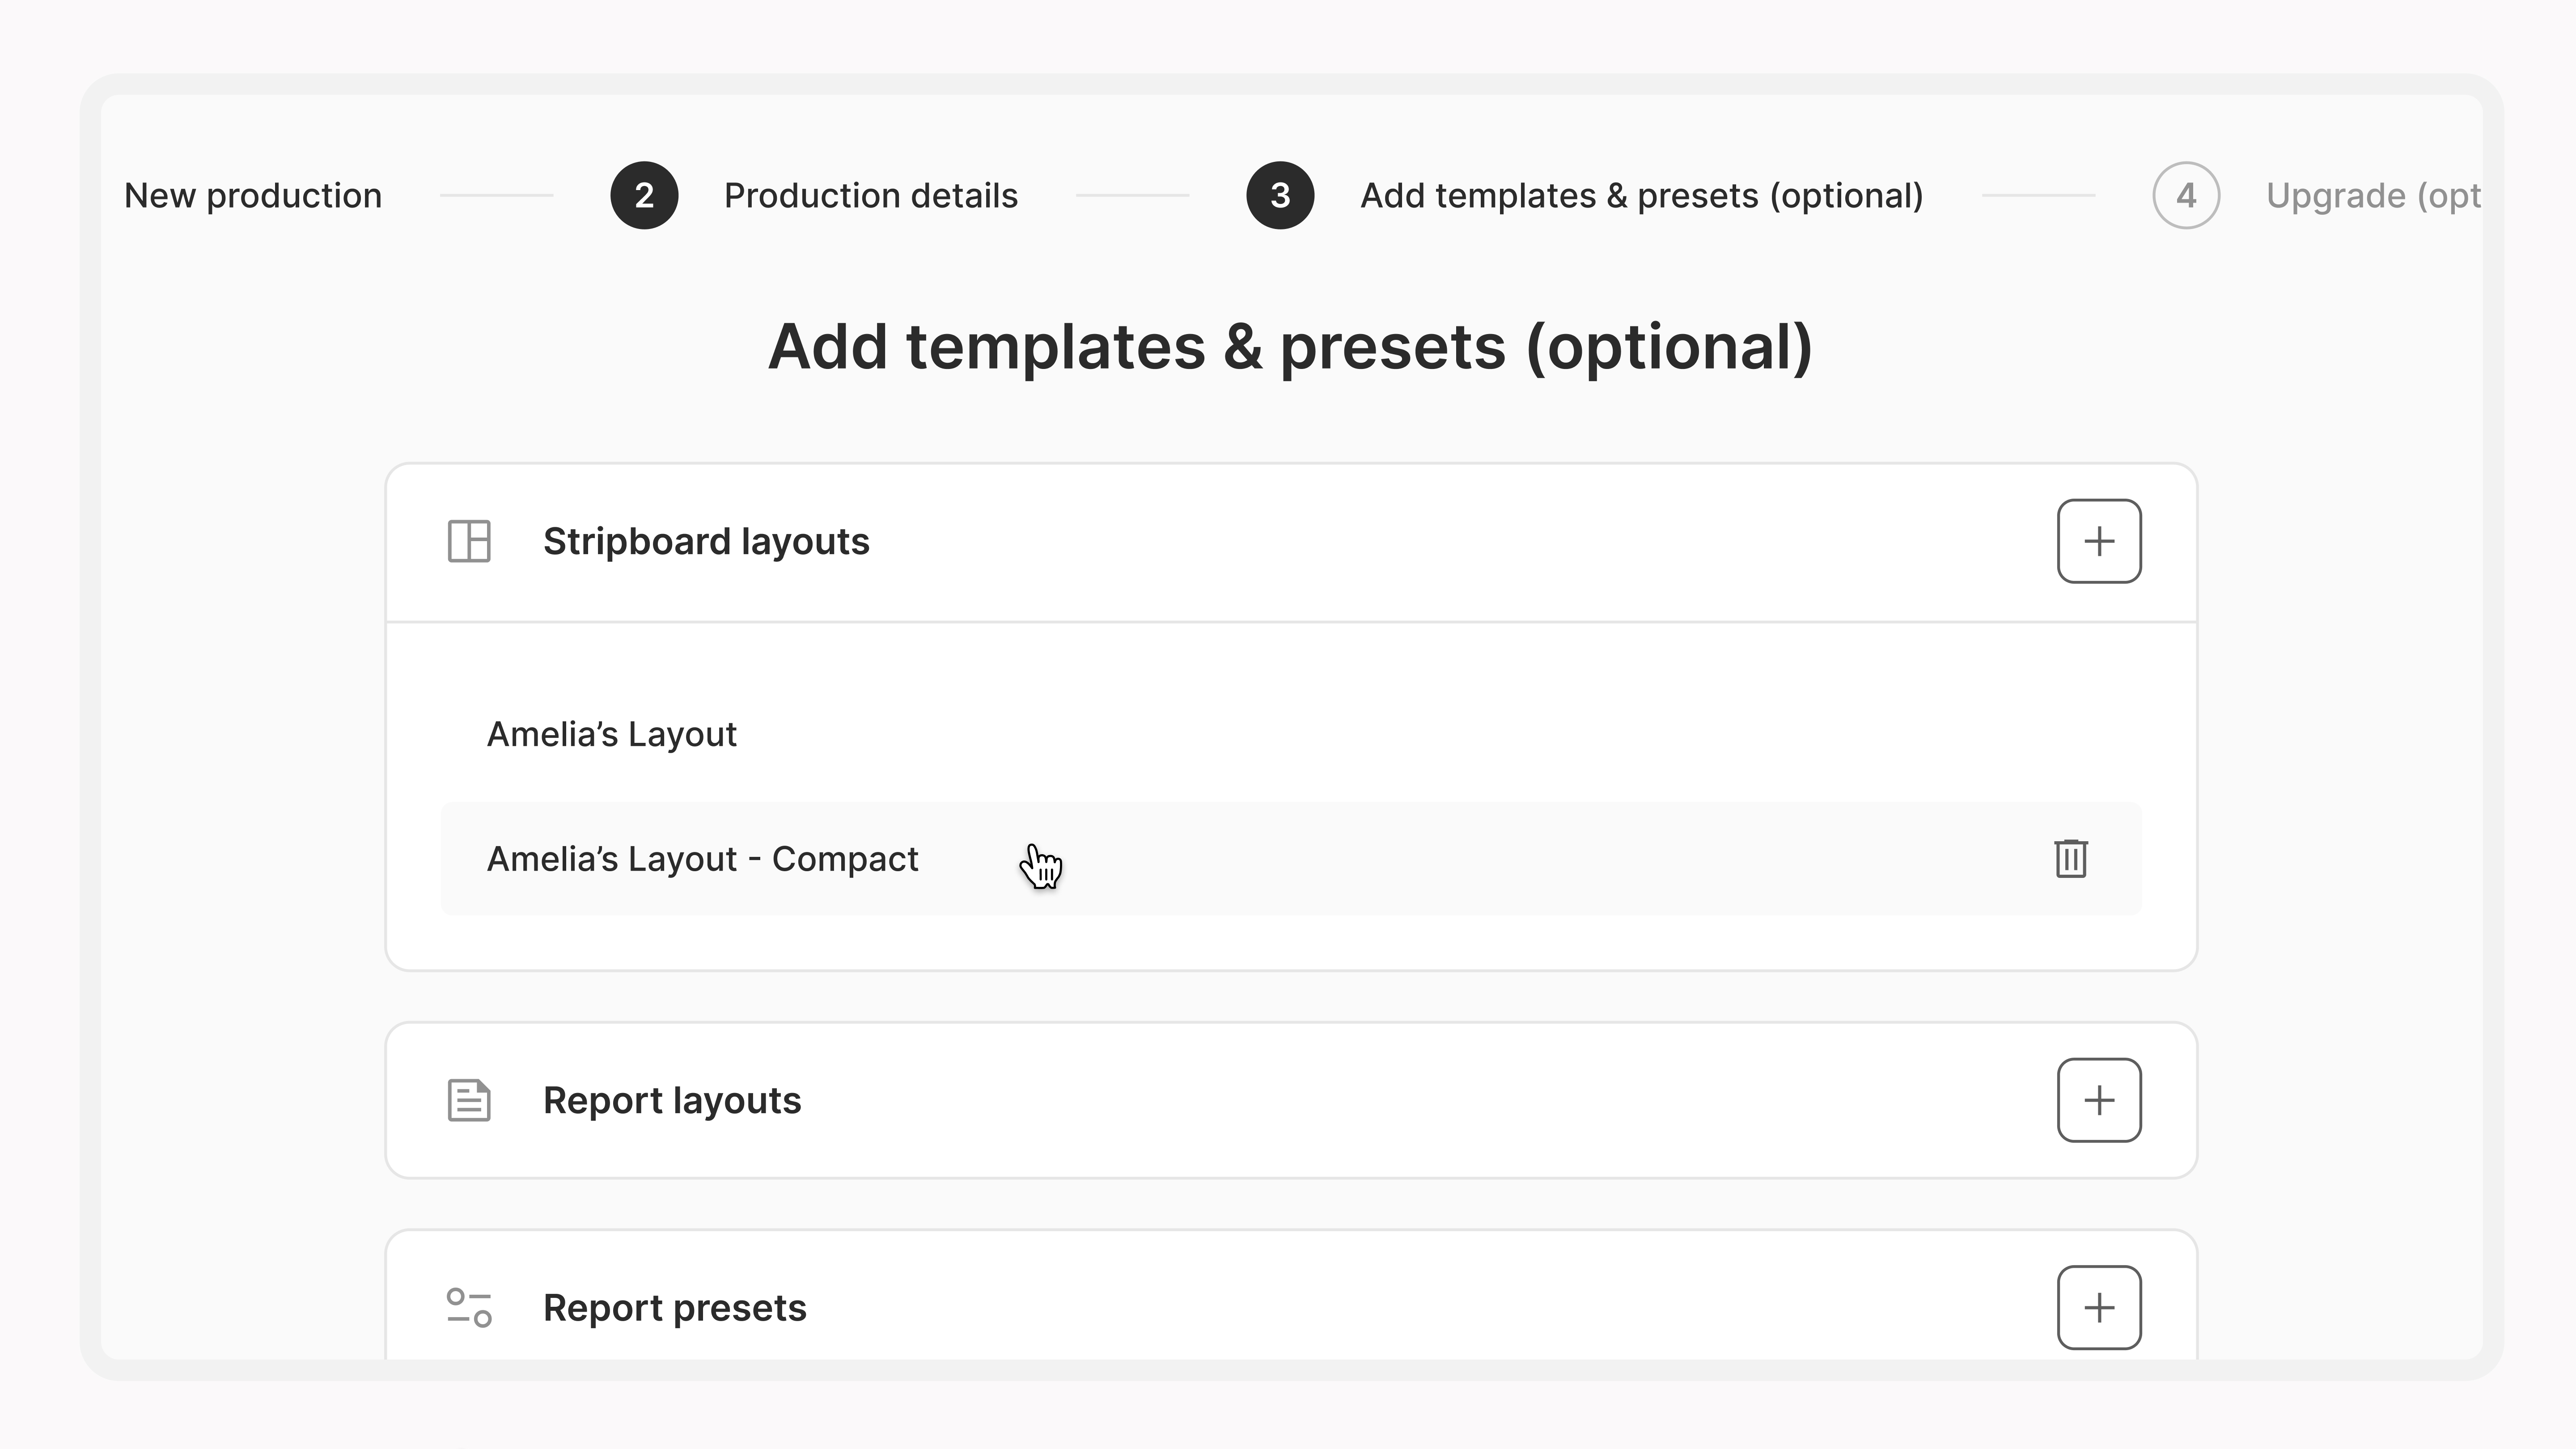Click the Report presets sliders icon
2576x1449 pixels.
(x=469, y=1307)
